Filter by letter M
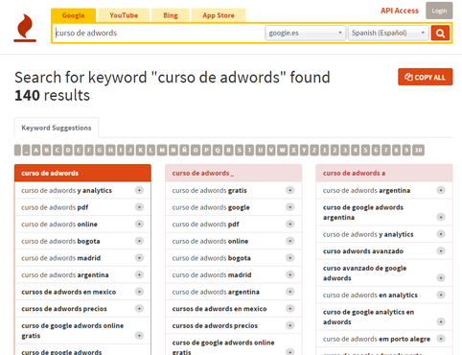This screenshot has width=462, height=355. click(x=162, y=150)
